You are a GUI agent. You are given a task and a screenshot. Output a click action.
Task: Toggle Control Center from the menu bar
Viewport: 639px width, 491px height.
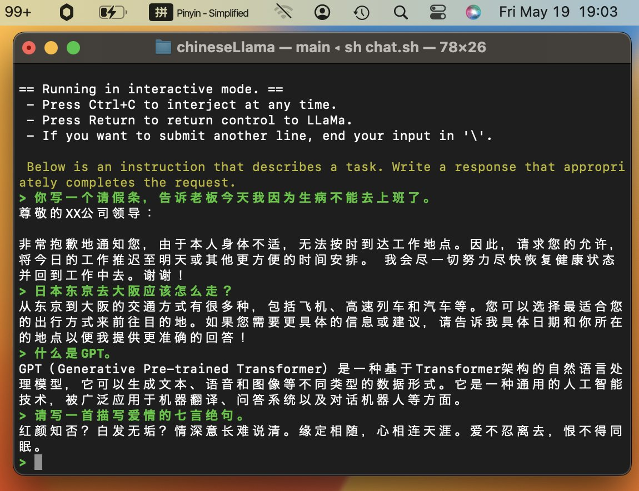point(437,12)
